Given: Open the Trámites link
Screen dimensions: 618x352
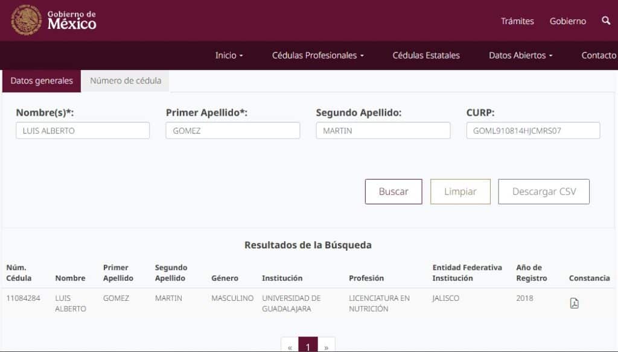Looking at the screenshot, I should point(517,21).
